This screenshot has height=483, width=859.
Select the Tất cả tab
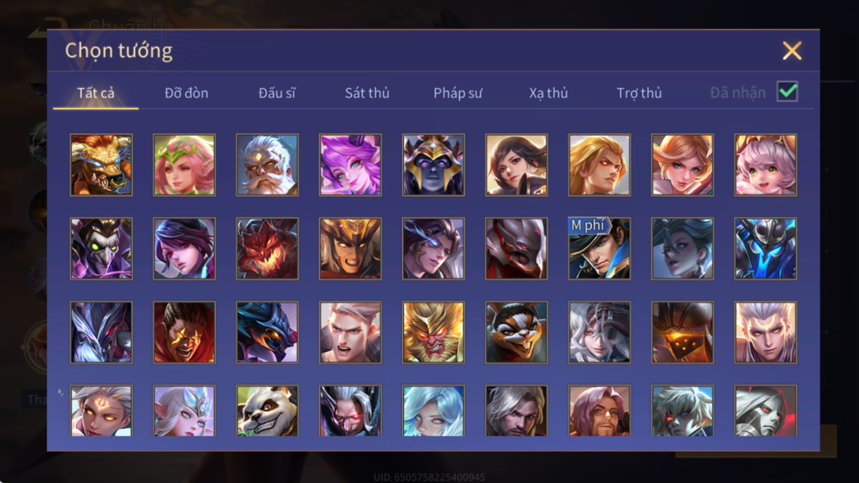(96, 93)
